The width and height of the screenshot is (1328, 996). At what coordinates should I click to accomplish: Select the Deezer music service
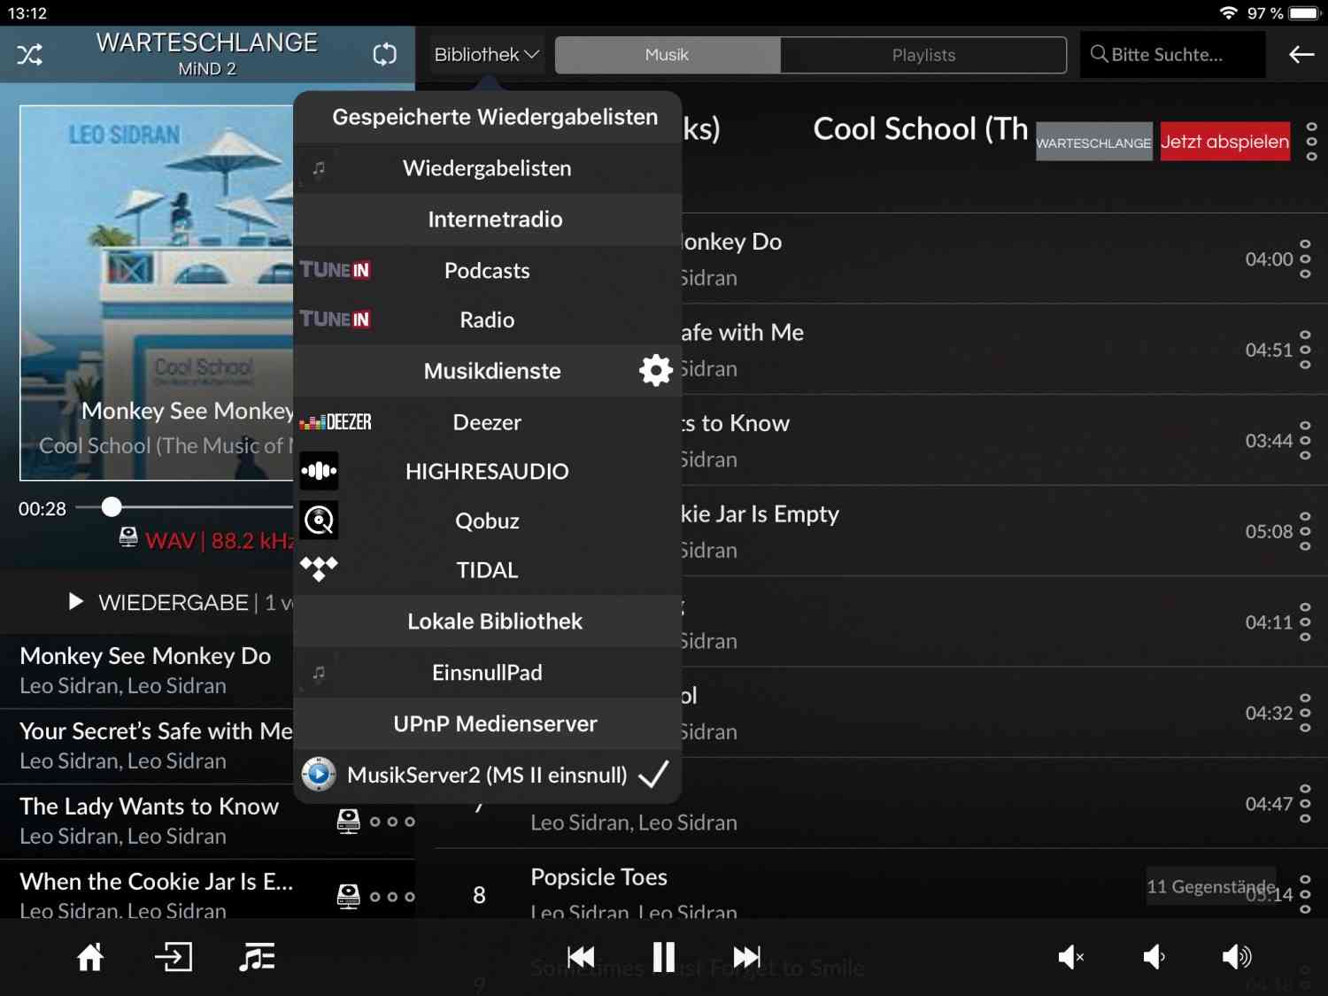tap(487, 422)
